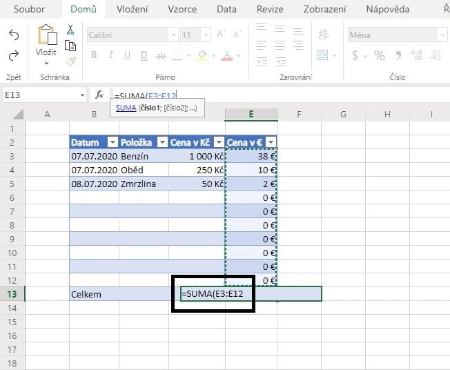Expand the Měna number format dropdown
Screen dimensions: 450x370
tap(443, 35)
